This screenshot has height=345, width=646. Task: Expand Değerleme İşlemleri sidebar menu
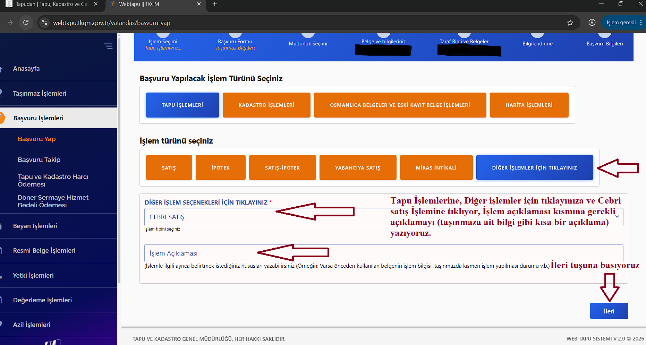tap(42, 300)
